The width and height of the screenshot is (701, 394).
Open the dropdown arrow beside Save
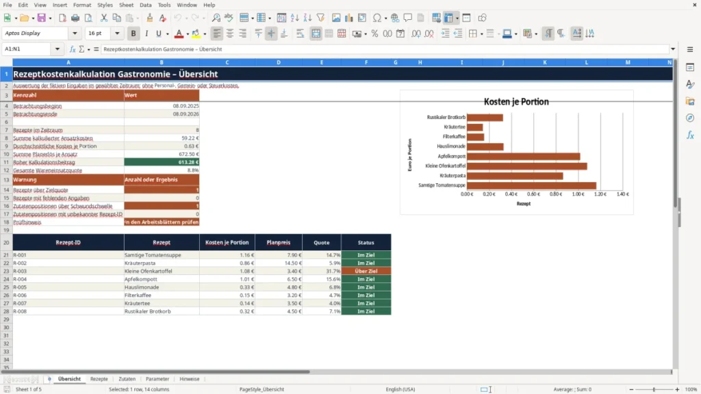tap(50, 18)
